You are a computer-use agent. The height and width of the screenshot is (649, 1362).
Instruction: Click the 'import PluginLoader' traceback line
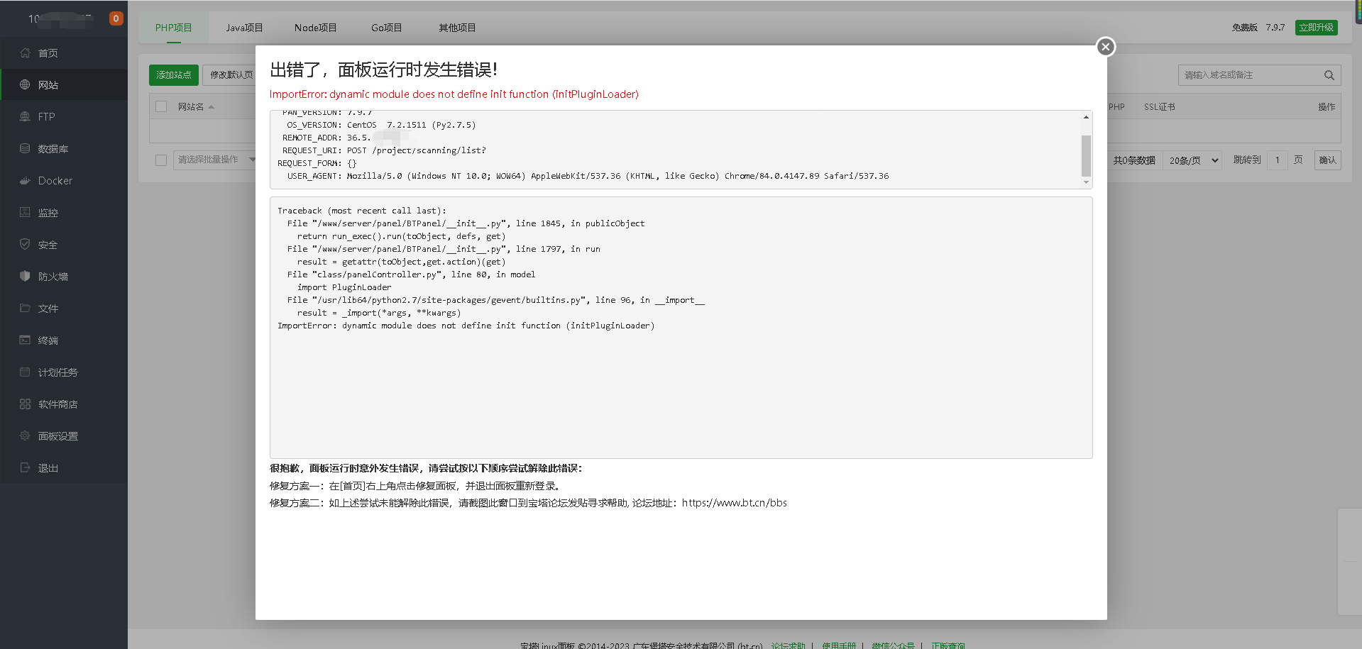344,287
